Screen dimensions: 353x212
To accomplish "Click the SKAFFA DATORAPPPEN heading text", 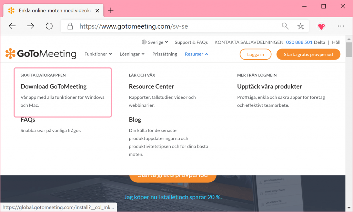I will pos(43,75).
